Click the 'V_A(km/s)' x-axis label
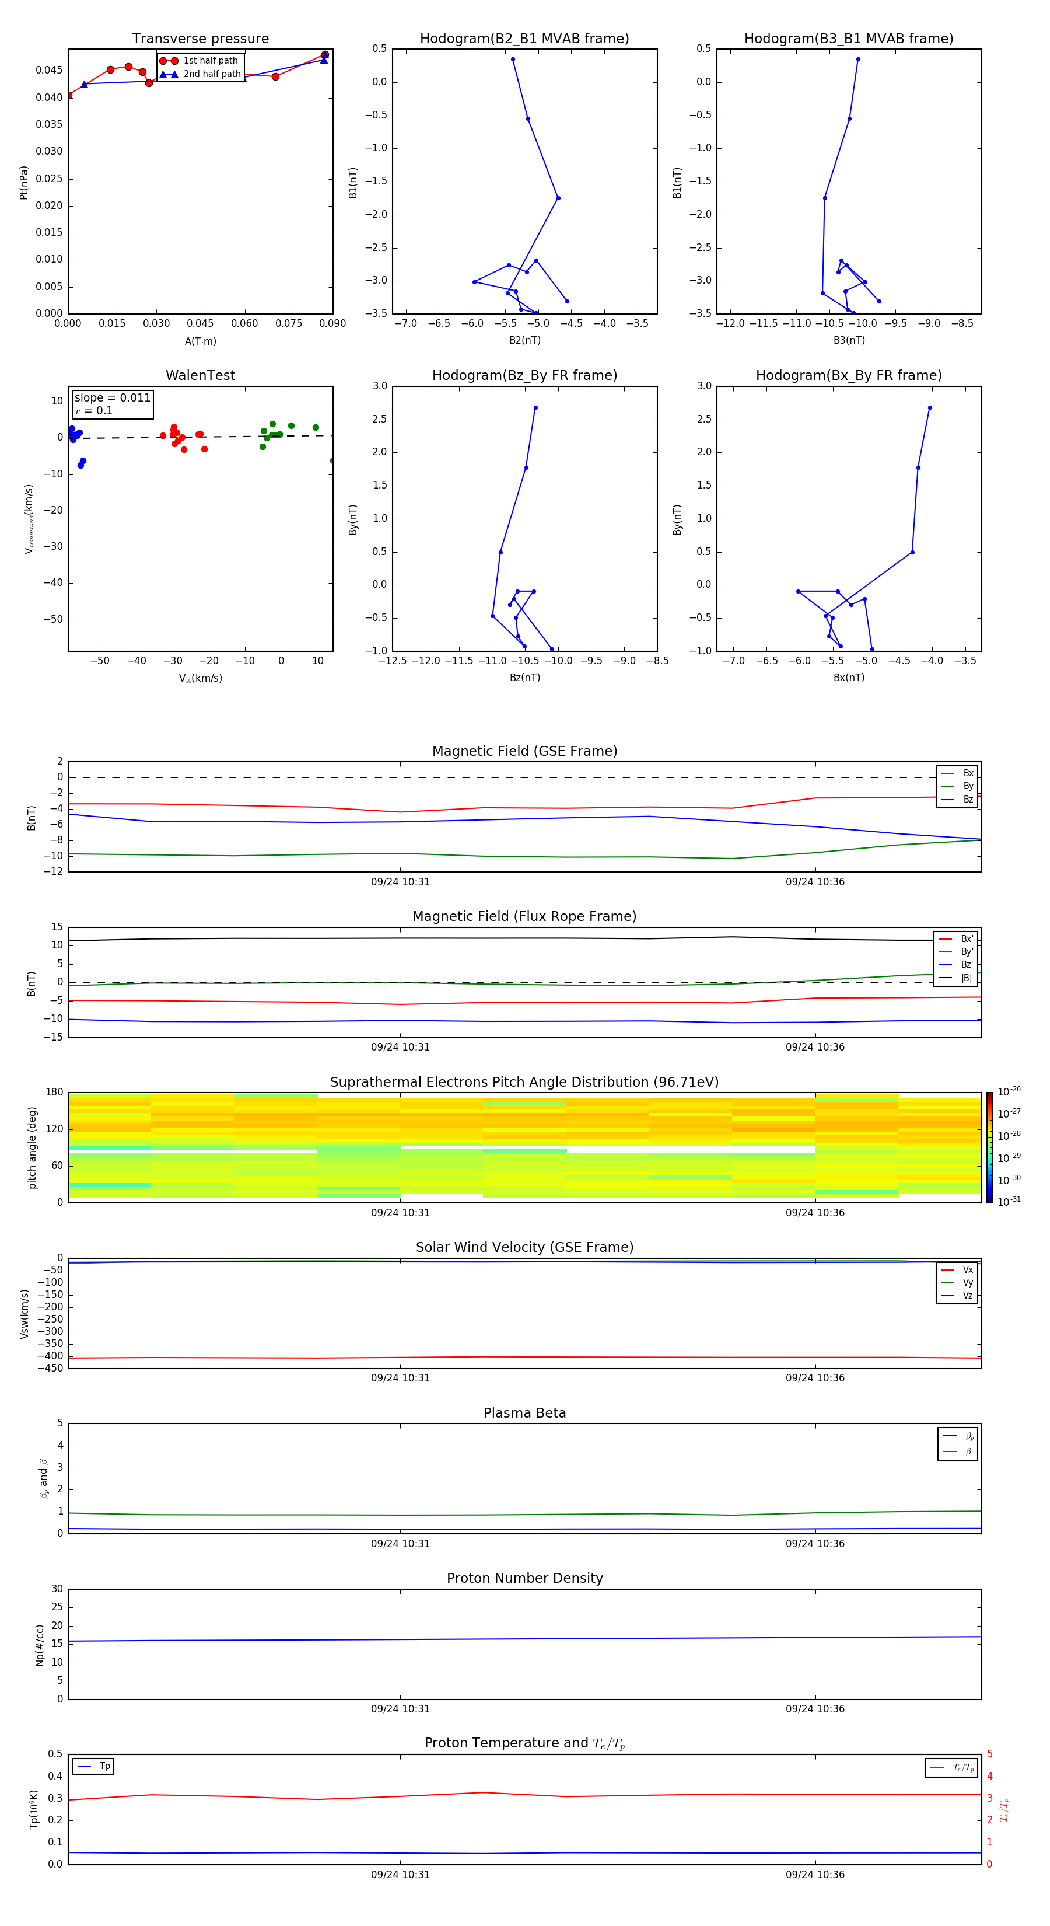 tap(200, 678)
